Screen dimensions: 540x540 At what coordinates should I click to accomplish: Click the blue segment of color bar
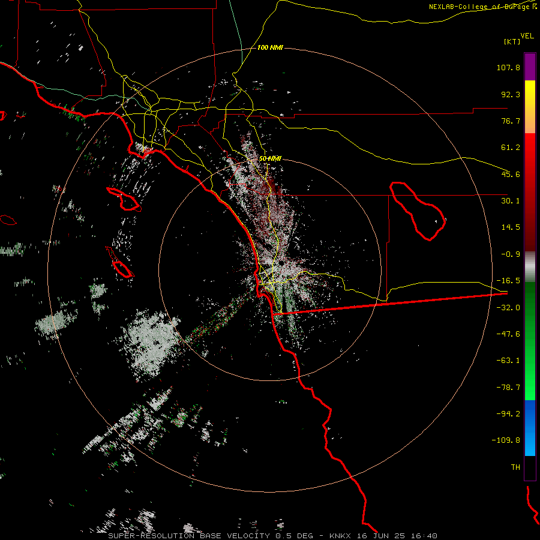(x=530, y=428)
